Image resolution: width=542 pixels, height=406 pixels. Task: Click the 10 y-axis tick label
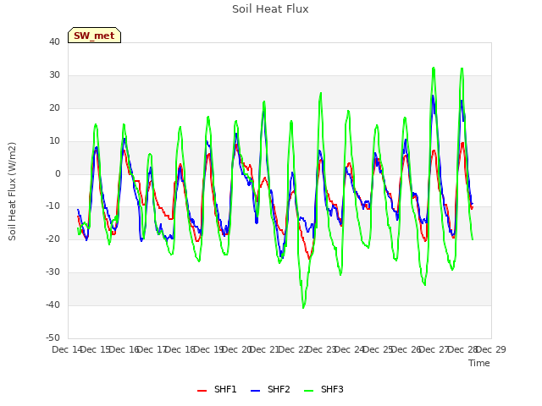click(54, 141)
